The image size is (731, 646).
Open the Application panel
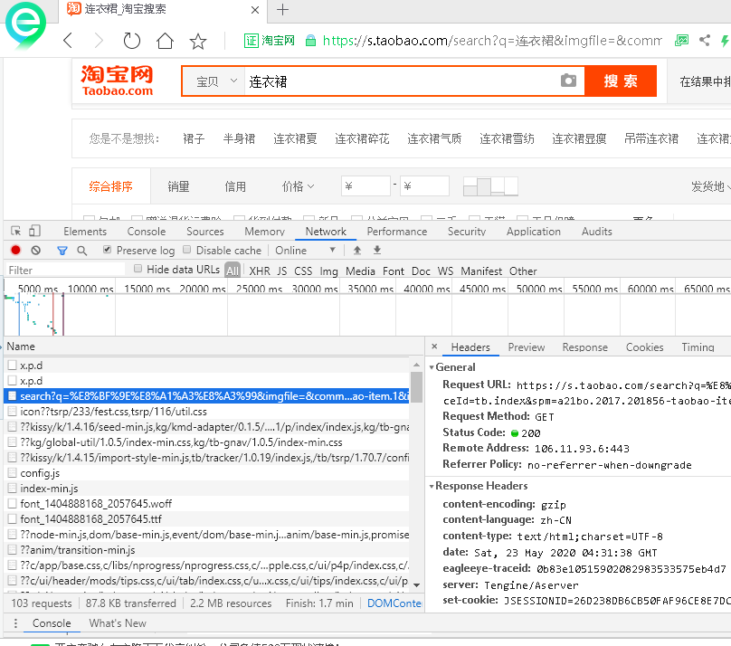coord(534,232)
